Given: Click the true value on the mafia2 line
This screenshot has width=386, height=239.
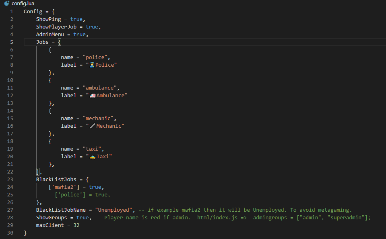Looking at the screenshot, I should 95,187.
